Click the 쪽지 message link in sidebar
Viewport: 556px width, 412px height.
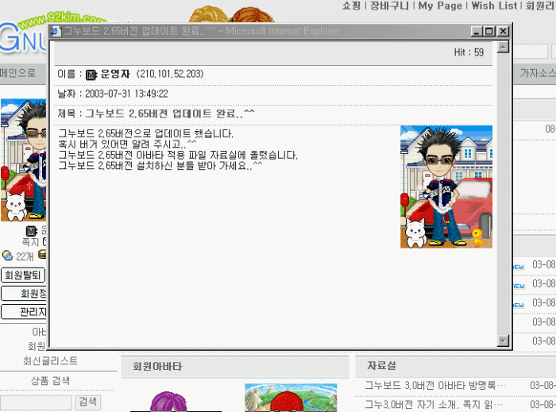(30, 242)
